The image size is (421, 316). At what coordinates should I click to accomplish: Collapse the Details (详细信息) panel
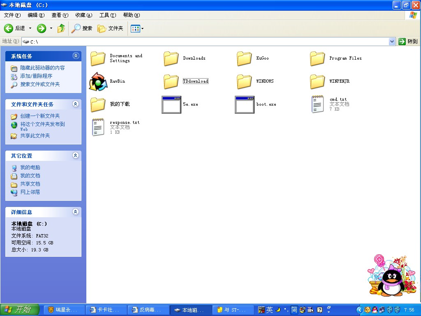point(76,212)
